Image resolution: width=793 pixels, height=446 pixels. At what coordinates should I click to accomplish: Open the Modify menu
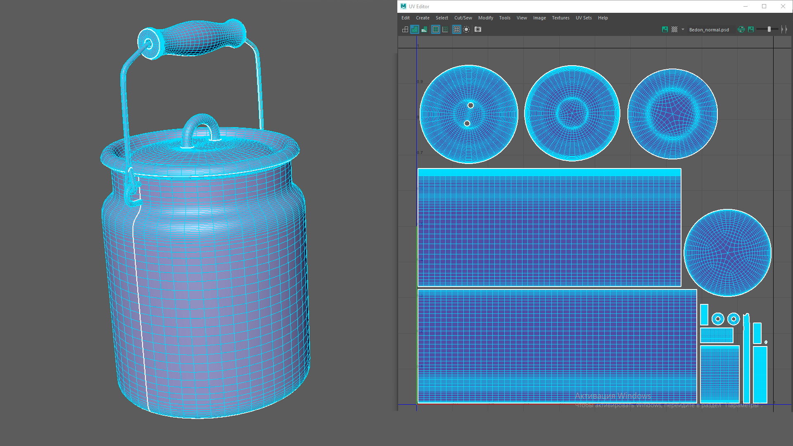click(485, 18)
